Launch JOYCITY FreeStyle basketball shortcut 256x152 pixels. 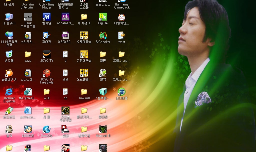(x=47, y=73)
